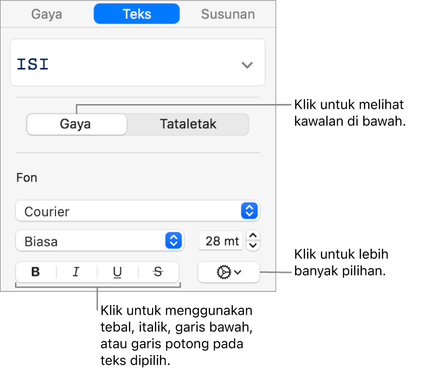Open the Biasa typeface dropdown
421x374 pixels.
[x=173, y=241]
